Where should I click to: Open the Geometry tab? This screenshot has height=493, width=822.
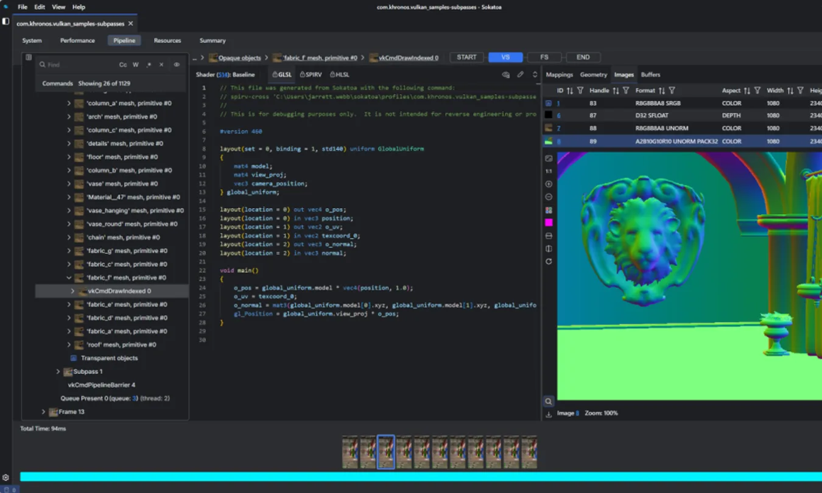coord(593,75)
